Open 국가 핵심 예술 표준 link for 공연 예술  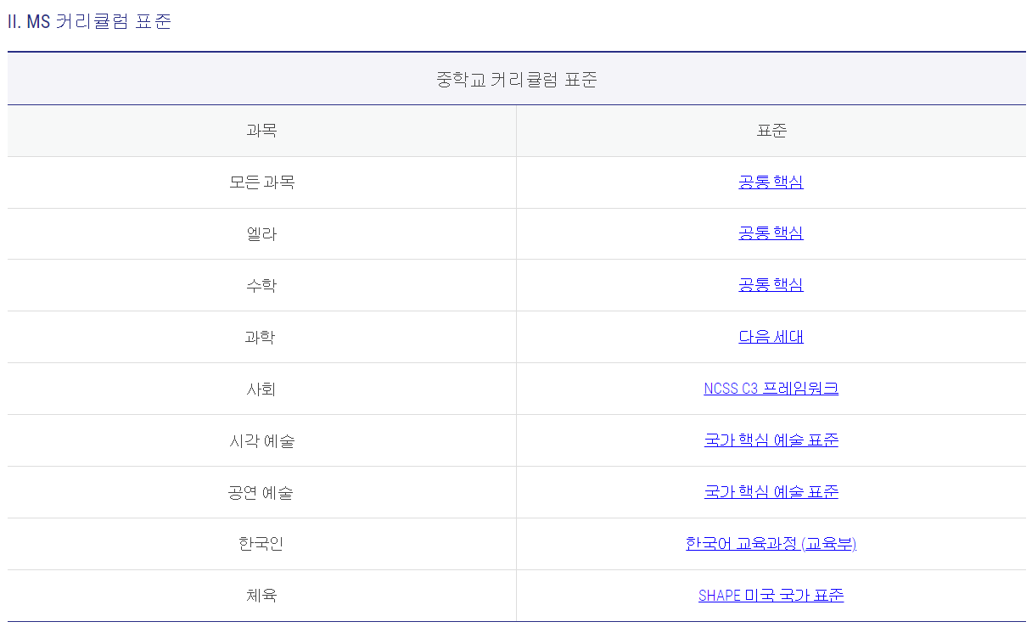771,492
